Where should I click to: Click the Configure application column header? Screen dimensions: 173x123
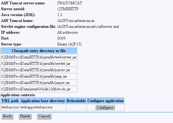tap(105, 101)
